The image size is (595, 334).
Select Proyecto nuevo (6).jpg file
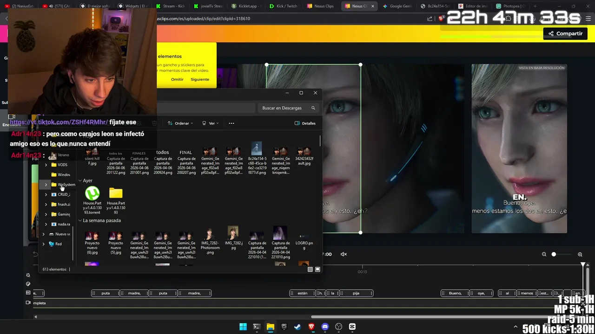92,243
